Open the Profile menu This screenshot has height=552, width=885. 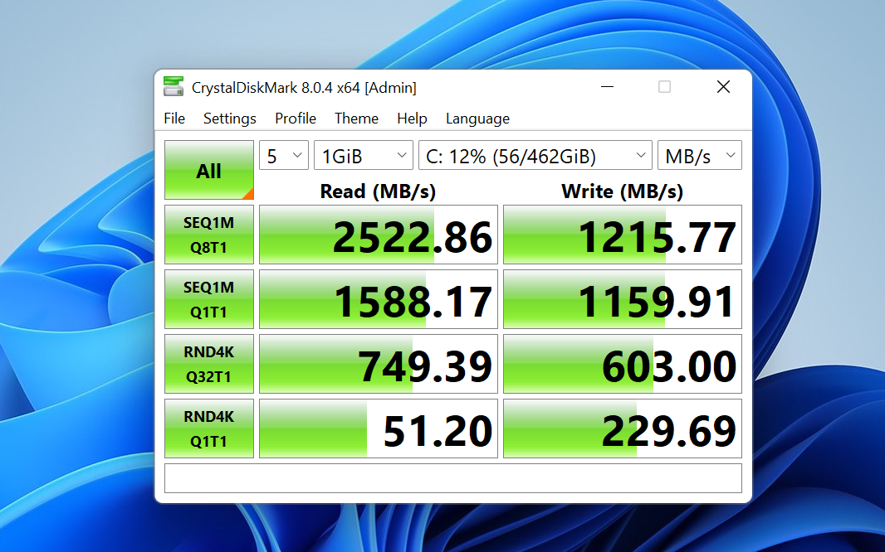(x=296, y=119)
